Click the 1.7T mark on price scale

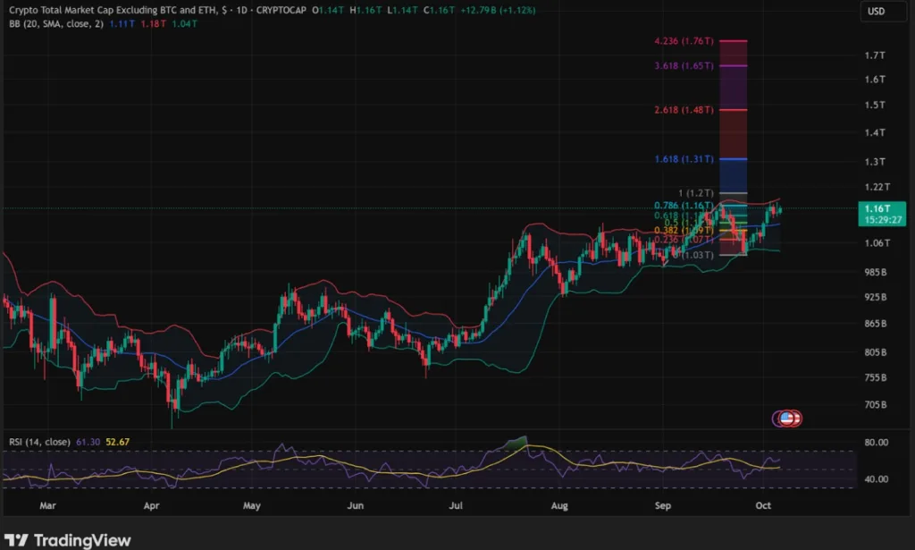[875, 55]
